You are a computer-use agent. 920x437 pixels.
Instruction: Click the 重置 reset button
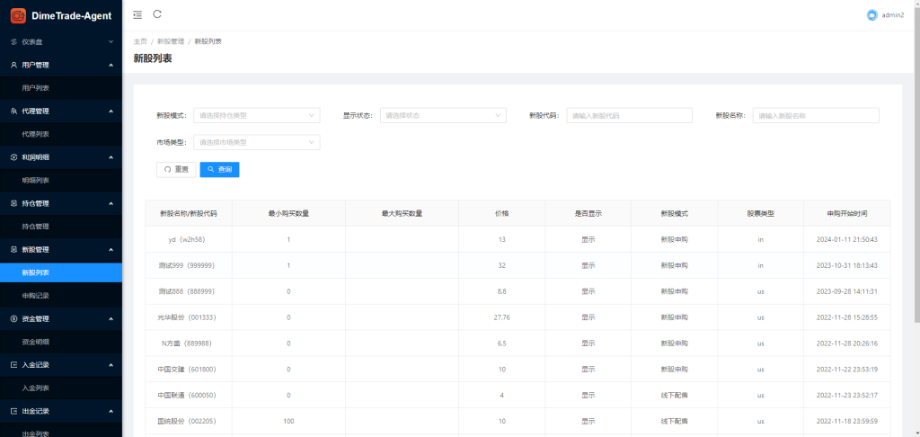(176, 169)
